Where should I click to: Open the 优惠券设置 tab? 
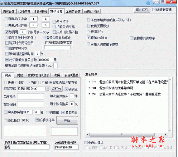[73, 11]
